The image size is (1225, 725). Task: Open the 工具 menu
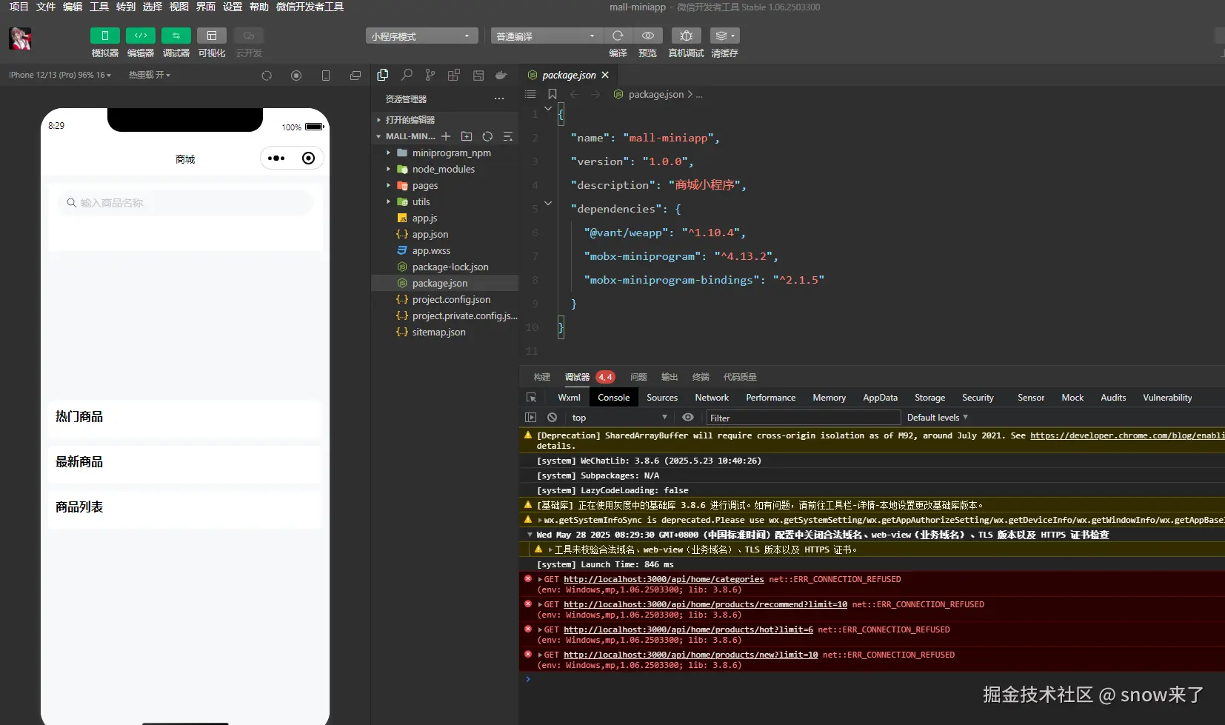click(x=99, y=7)
